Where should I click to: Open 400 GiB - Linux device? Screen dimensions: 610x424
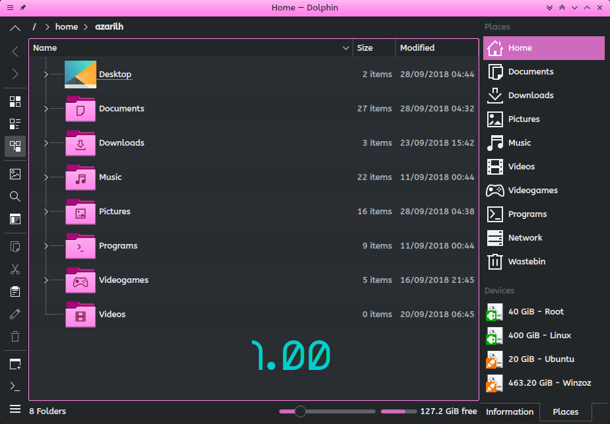coord(544,336)
